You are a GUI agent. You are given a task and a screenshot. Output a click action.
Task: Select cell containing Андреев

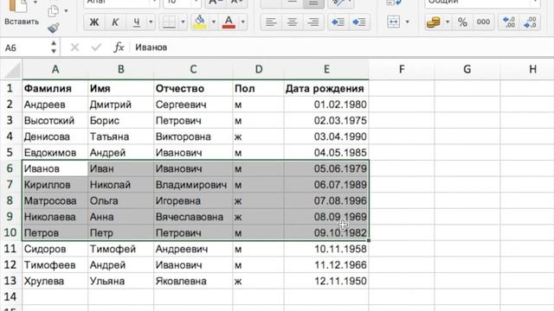[x=55, y=105]
